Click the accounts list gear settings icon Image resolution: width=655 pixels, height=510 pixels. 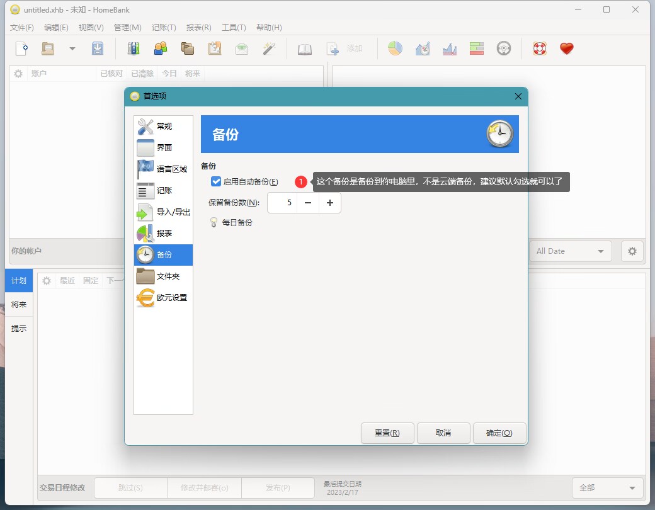(18, 74)
